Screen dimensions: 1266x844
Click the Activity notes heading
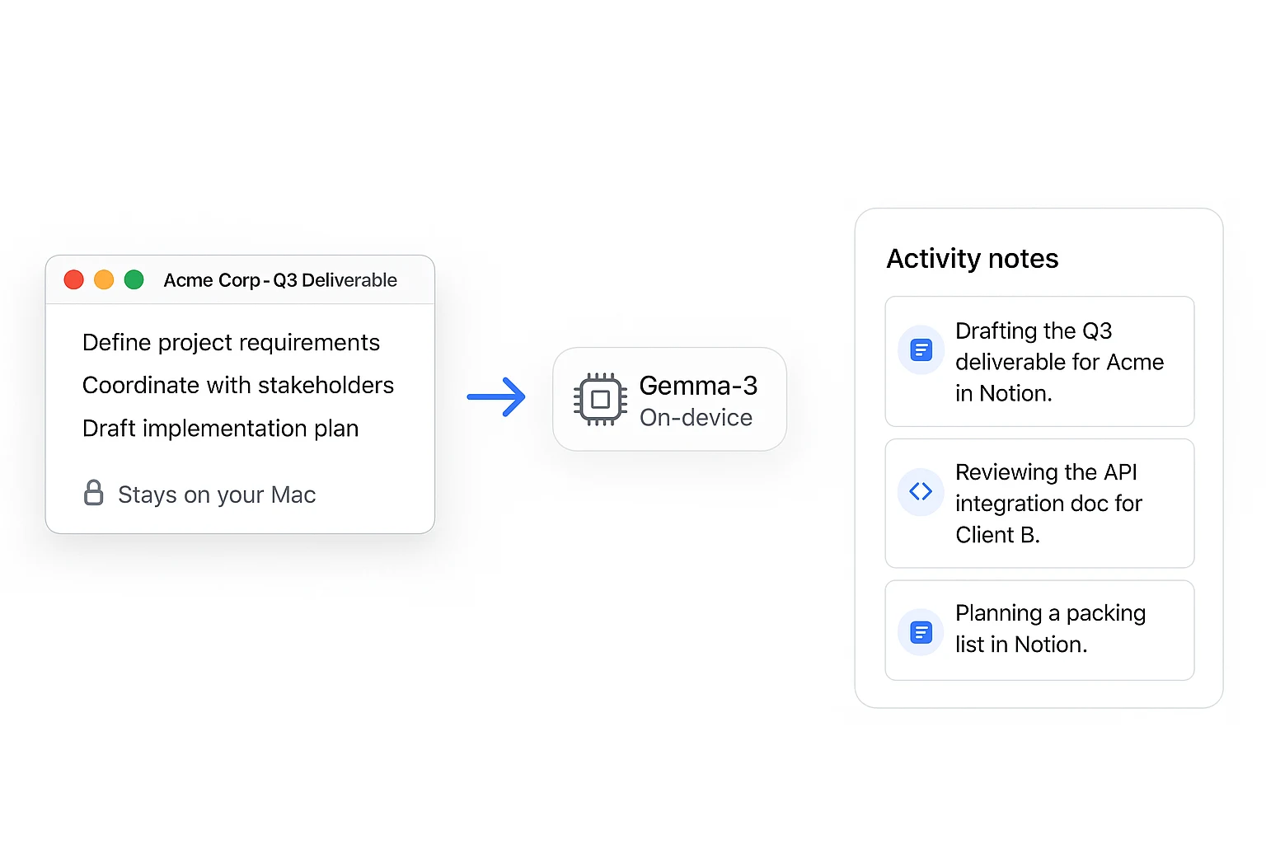coord(973,259)
